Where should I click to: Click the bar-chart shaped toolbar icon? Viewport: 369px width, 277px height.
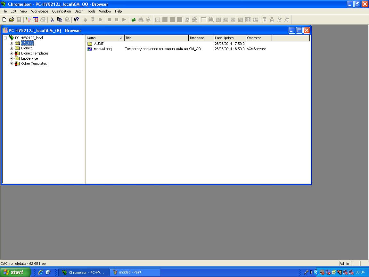coord(211,20)
